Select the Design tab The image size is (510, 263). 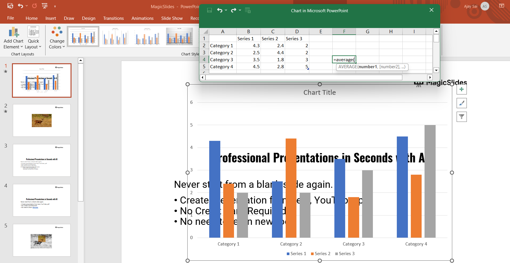pos(89,18)
